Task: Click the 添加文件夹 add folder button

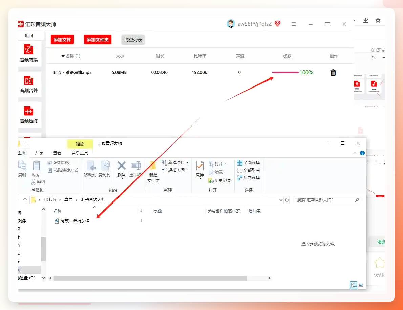Action: (98, 40)
